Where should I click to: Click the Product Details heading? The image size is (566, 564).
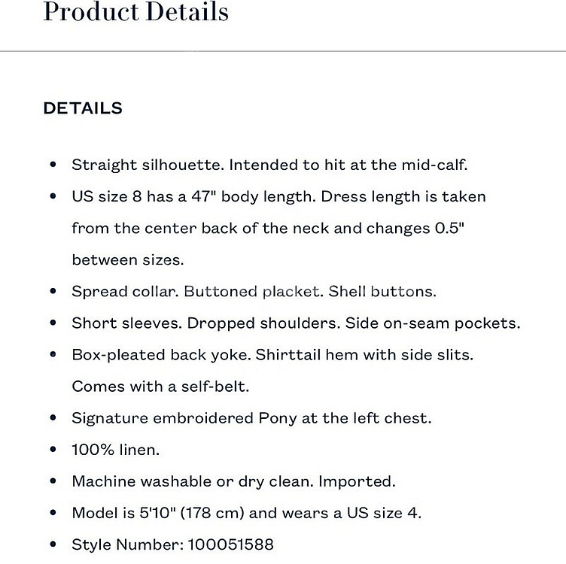pos(135,11)
